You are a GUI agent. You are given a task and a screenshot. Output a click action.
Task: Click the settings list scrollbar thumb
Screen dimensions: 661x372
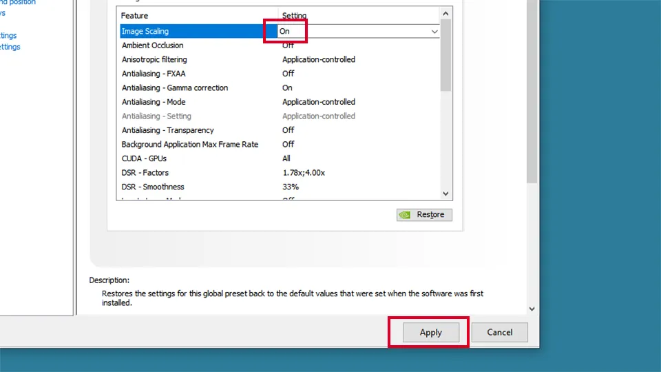pos(445,55)
